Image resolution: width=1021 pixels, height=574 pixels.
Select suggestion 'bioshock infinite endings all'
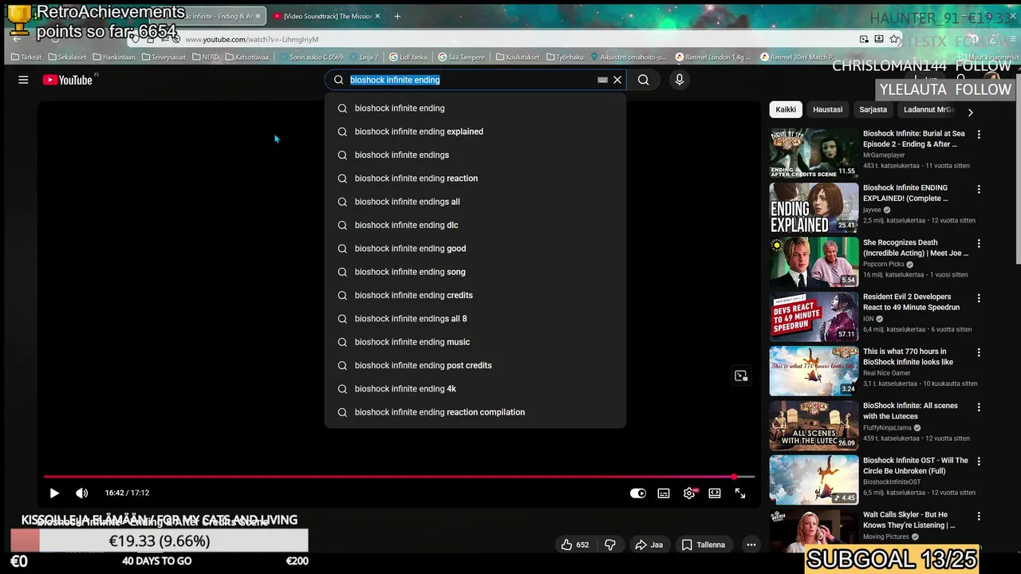click(x=475, y=202)
